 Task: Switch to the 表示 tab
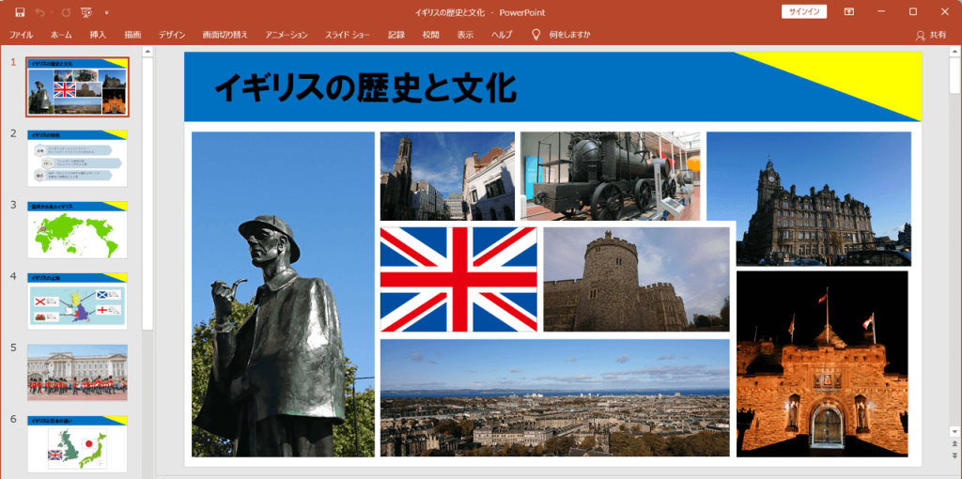(465, 35)
